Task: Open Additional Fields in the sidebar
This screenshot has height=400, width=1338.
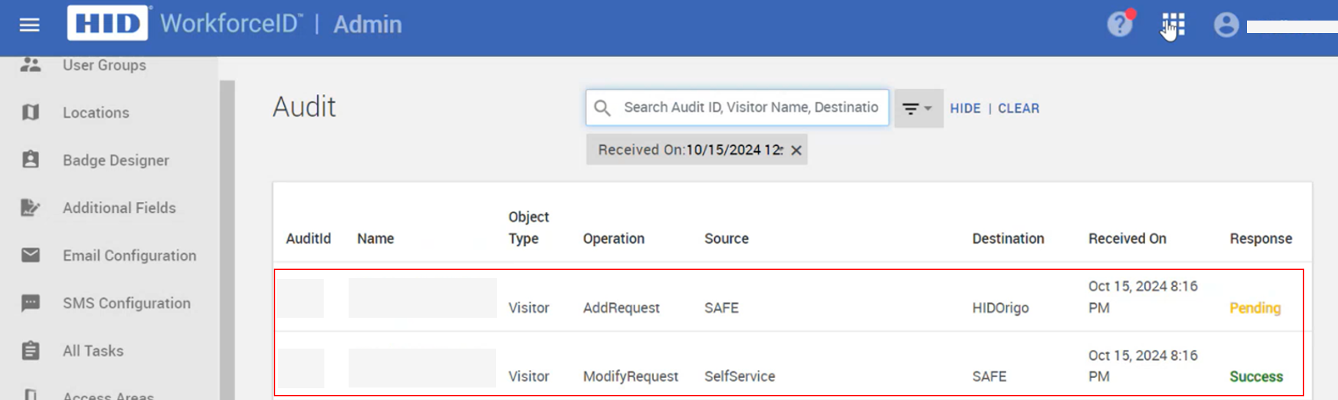Action: [119, 208]
